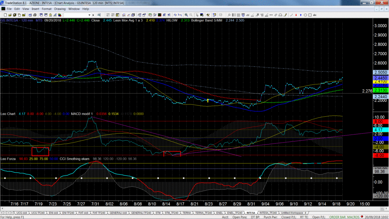The image size is (389, 219).
Task: Select the red down arrow tool
Action: click(296, 15)
